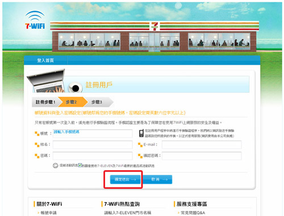
Task: Select the 註冊步驟1 step
Action: (45, 102)
